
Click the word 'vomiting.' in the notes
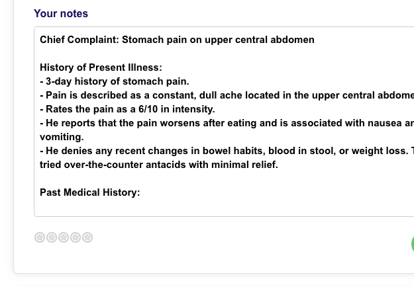pyautogui.click(x=62, y=137)
